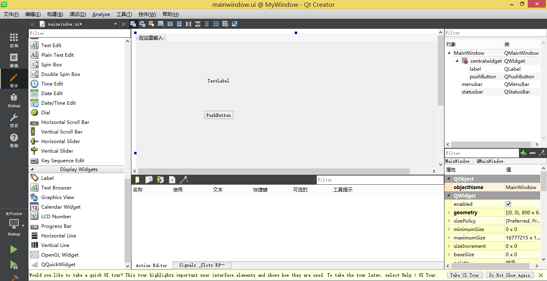Switch to Edit Signals/Slots mode
The width and height of the screenshot is (547, 281).
point(142,24)
